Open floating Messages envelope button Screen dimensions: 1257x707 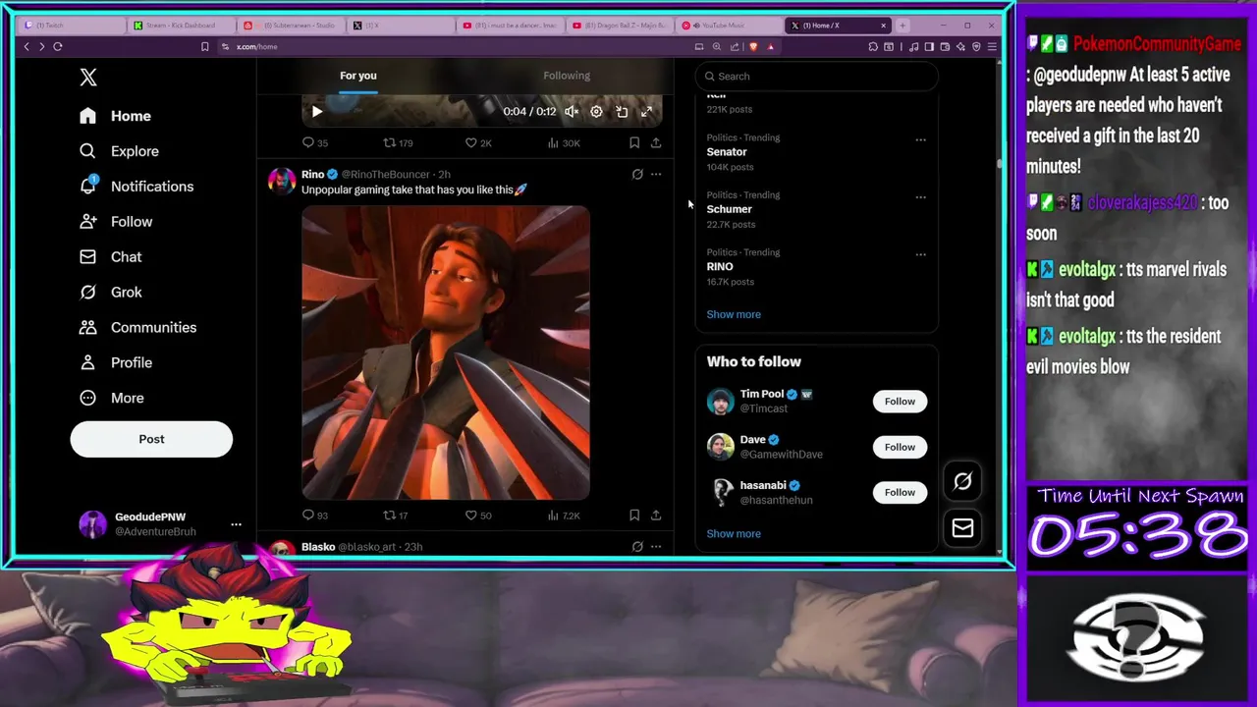(962, 528)
